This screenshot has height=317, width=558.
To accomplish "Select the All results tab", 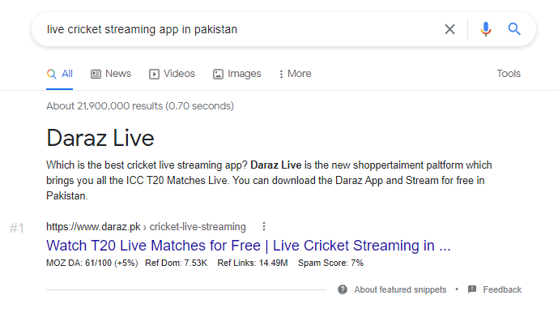I will (60, 74).
